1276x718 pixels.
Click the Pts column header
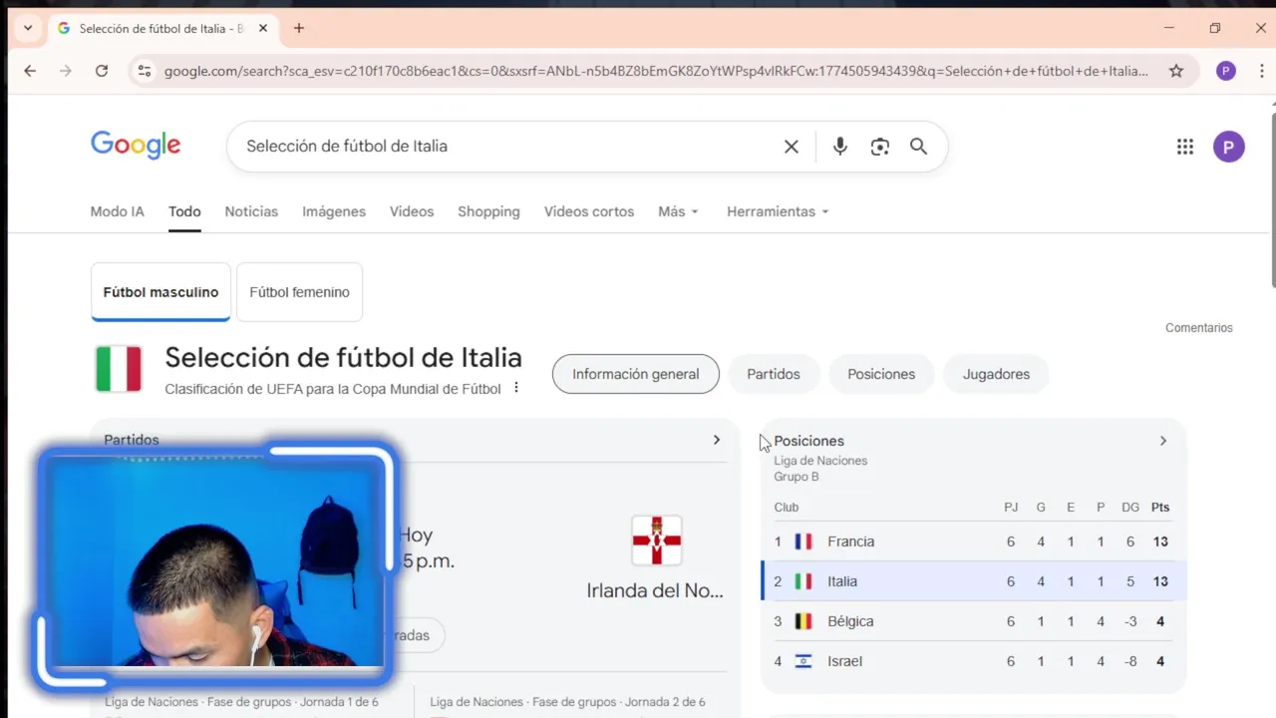coord(1160,508)
